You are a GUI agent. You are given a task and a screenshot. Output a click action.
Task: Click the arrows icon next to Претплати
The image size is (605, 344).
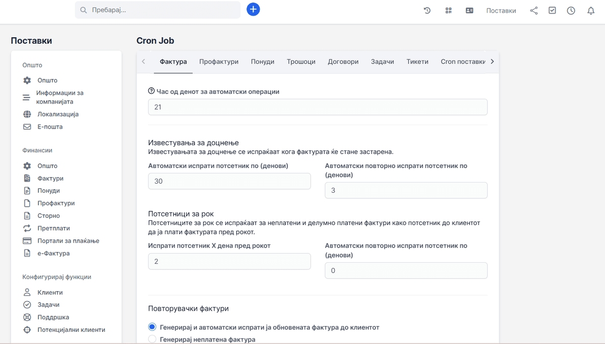click(x=27, y=228)
